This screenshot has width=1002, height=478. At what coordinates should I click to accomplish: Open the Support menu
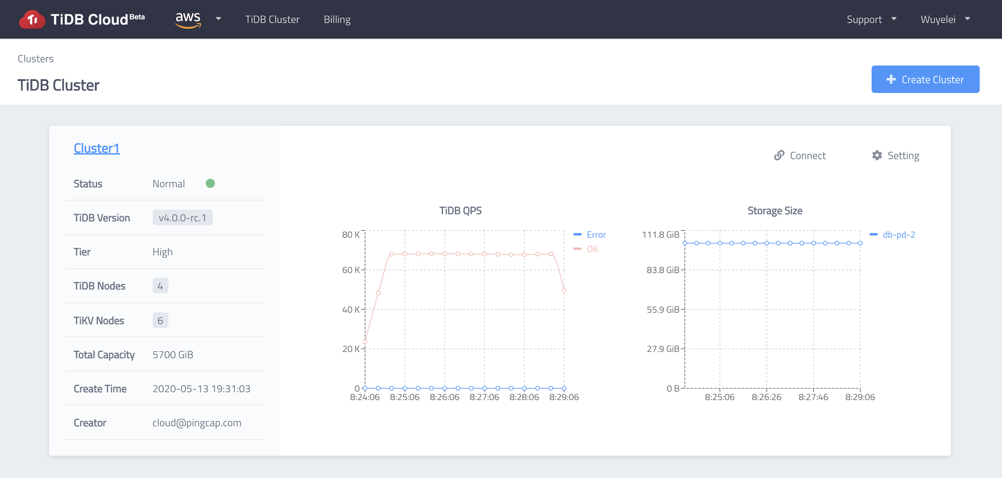[864, 20]
